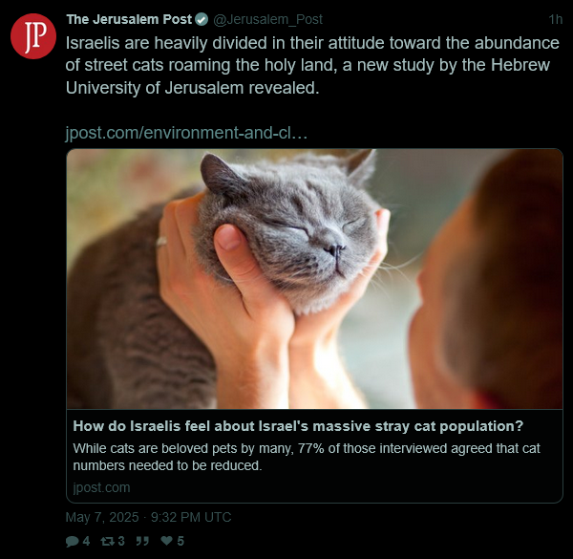Screen dimensions: 573x559
Task: Click the jpost.com domain under the card
Action: (101, 487)
